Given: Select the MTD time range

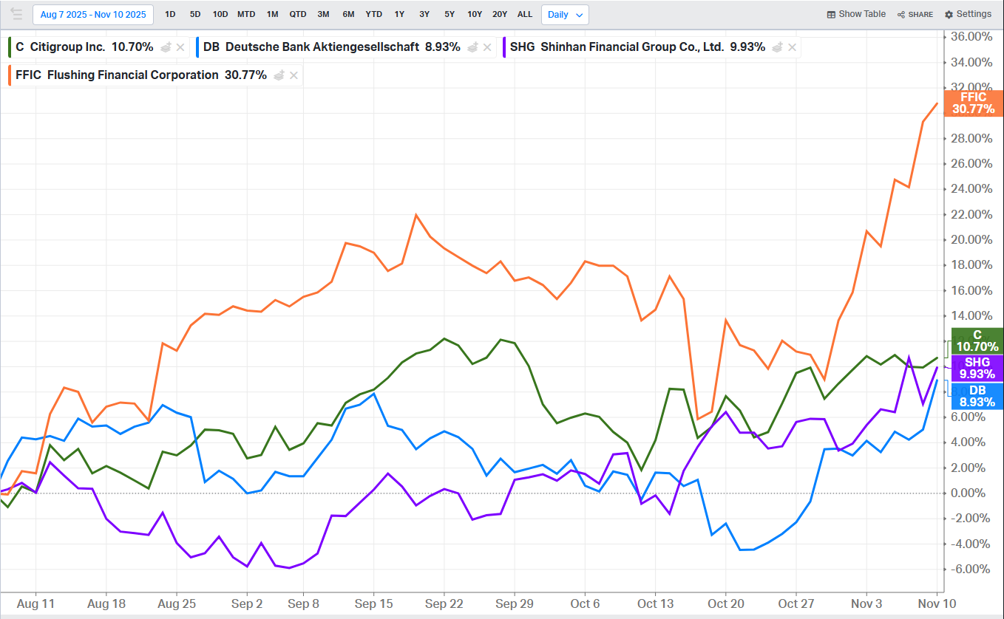Looking at the screenshot, I should (x=246, y=14).
